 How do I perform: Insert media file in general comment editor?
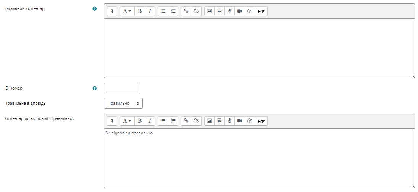(x=219, y=11)
